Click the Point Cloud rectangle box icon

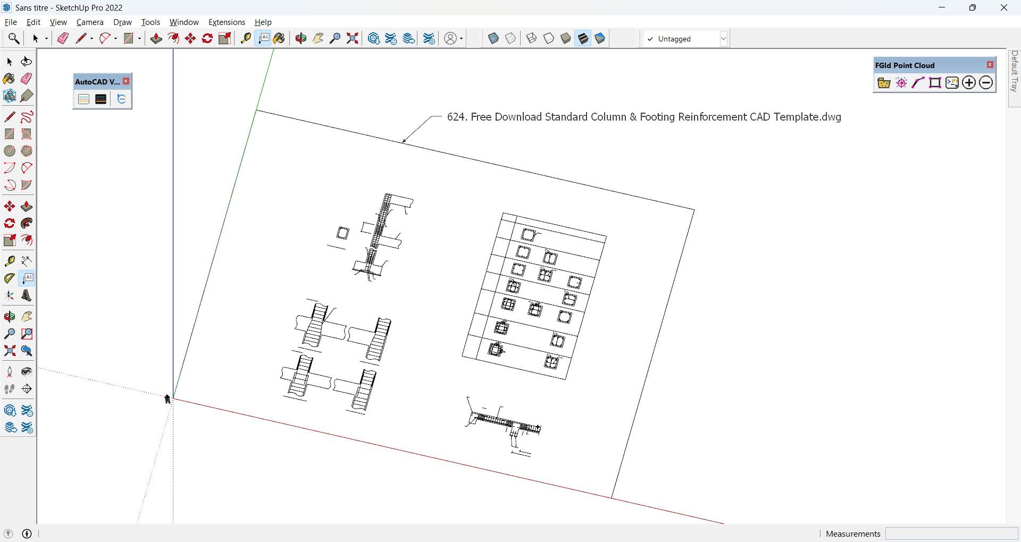tap(935, 83)
